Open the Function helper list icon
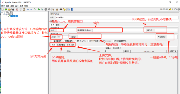 [x=68, y=9]
